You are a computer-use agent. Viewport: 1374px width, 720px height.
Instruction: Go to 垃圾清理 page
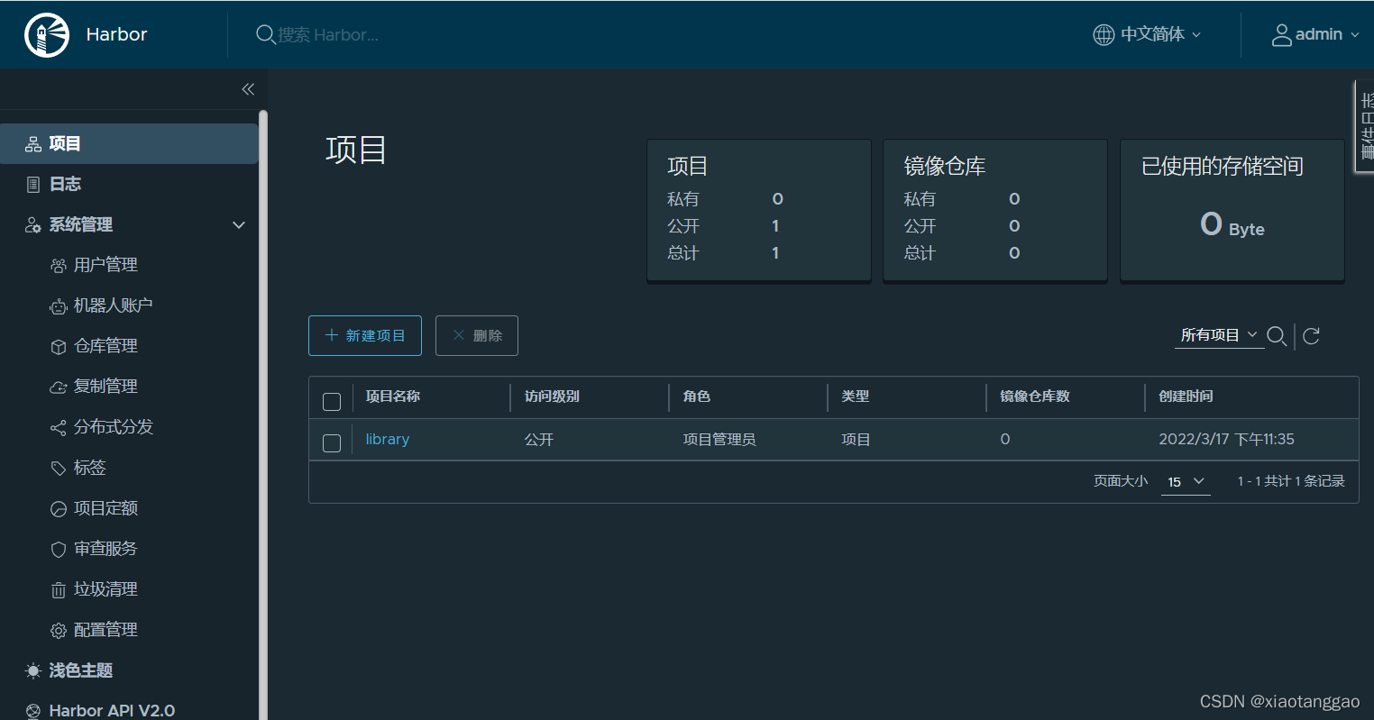(105, 589)
